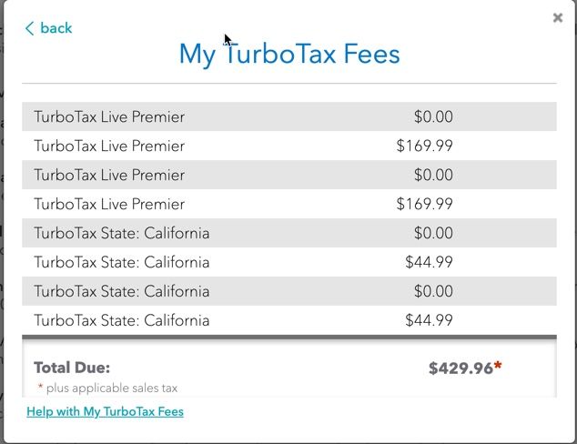This screenshot has height=444, width=577.
Task: Select the first TurboTax State: California label
Action: pyautogui.click(x=121, y=233)
